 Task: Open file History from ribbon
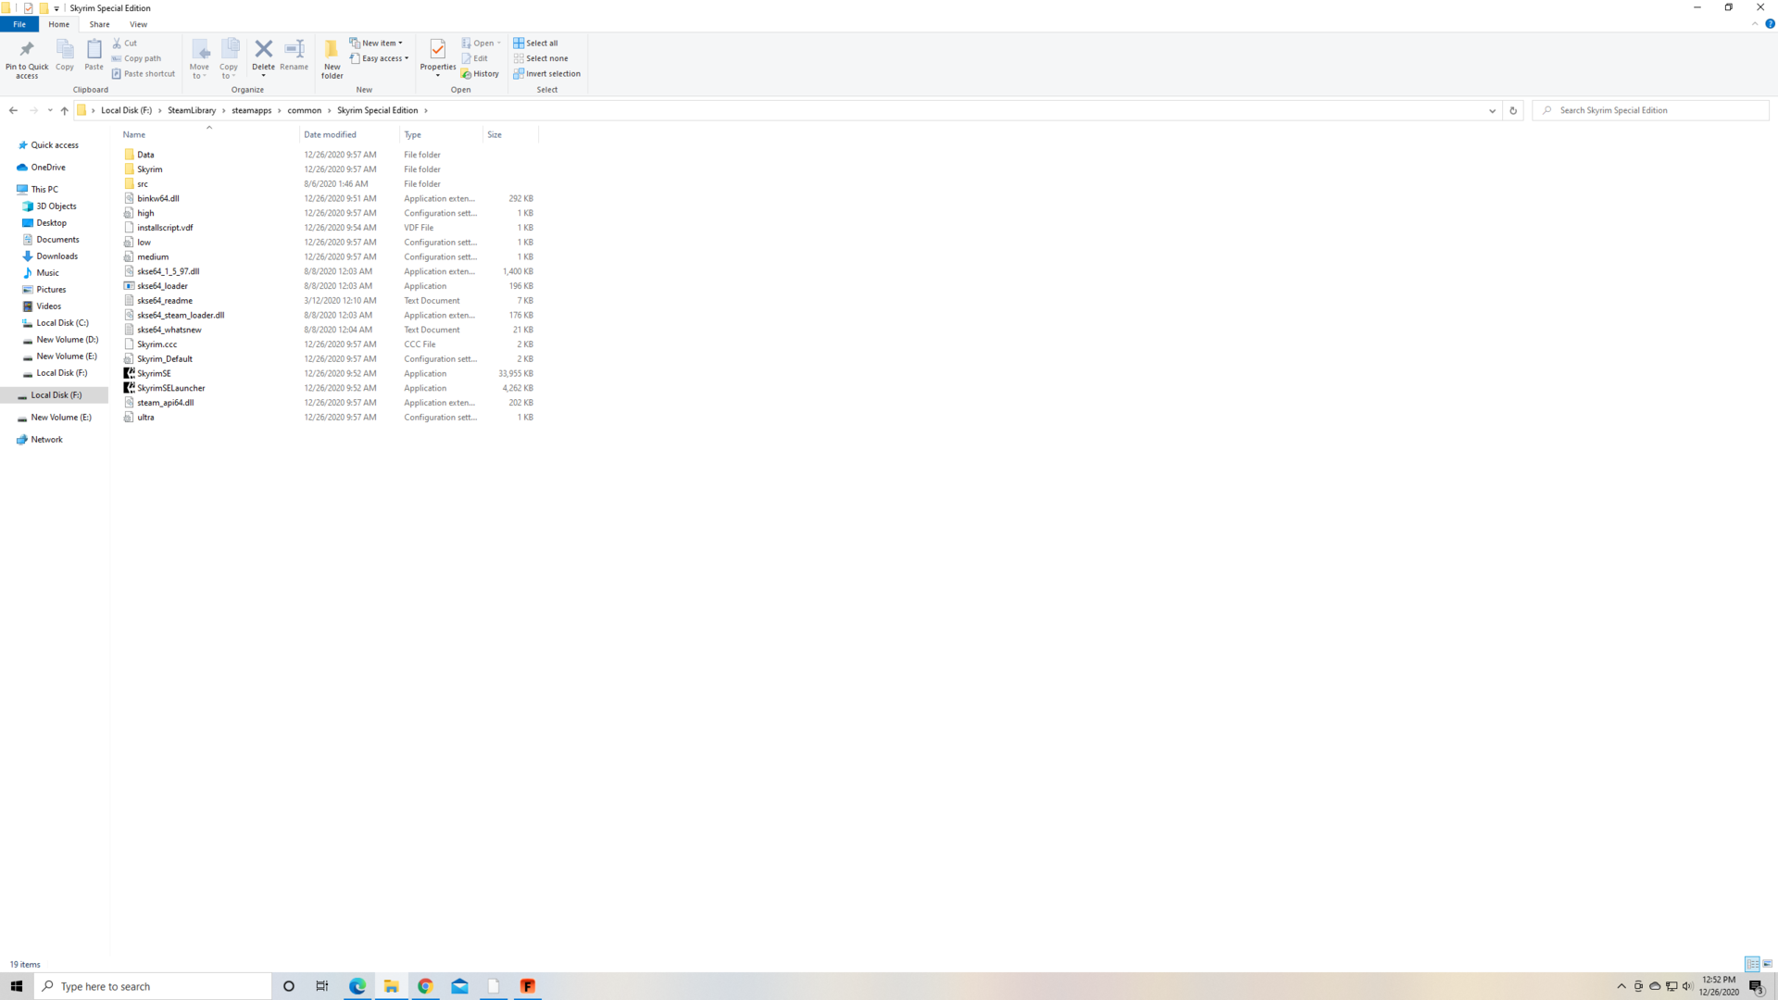click(480, 74)
